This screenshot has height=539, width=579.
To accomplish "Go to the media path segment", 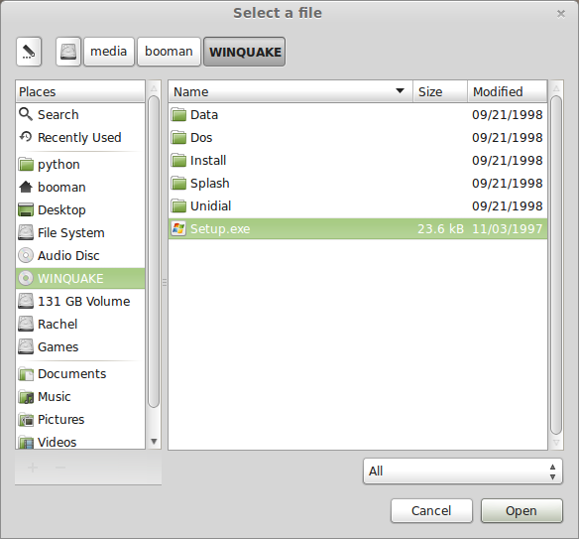I will click(109, 52).
